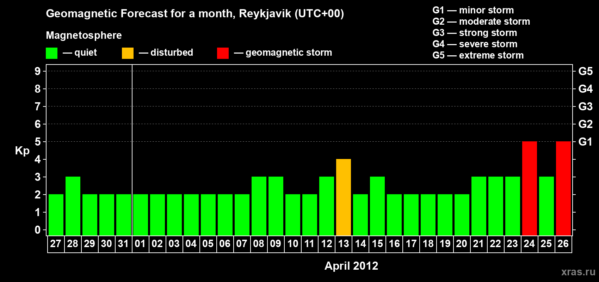Click the Kp value 0 label
This screenshot has width=599, height=282.
coord(38,230)
